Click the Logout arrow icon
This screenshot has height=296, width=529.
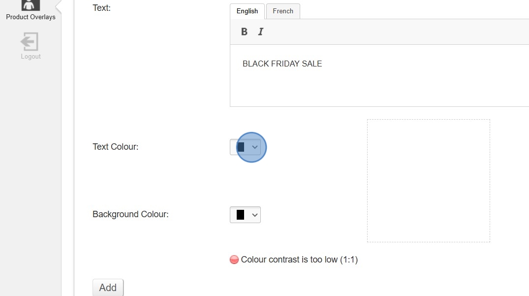[30, 42]
